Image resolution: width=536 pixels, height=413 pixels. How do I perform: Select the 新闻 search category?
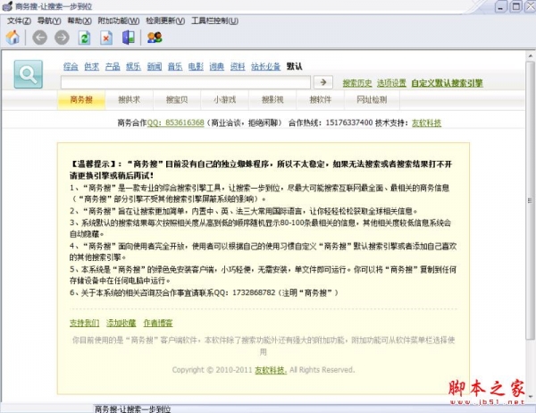point(155,66)
